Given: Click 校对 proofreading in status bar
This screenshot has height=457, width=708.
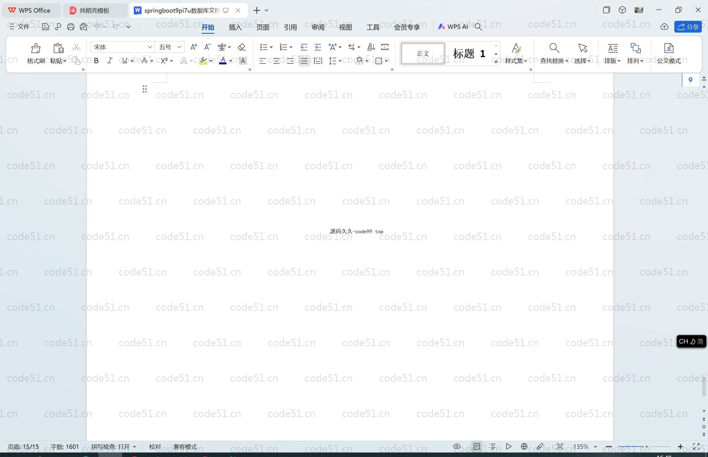Looking at the screenshot, I should [155, 447].
